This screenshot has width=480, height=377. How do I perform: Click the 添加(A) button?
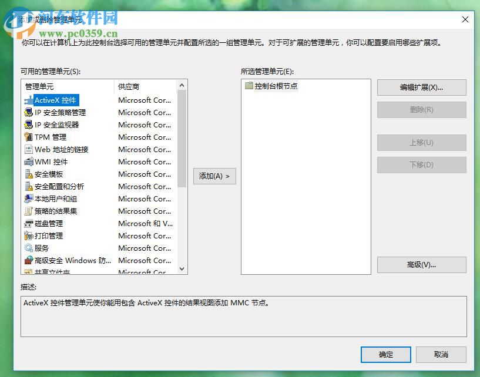(214, 176)
